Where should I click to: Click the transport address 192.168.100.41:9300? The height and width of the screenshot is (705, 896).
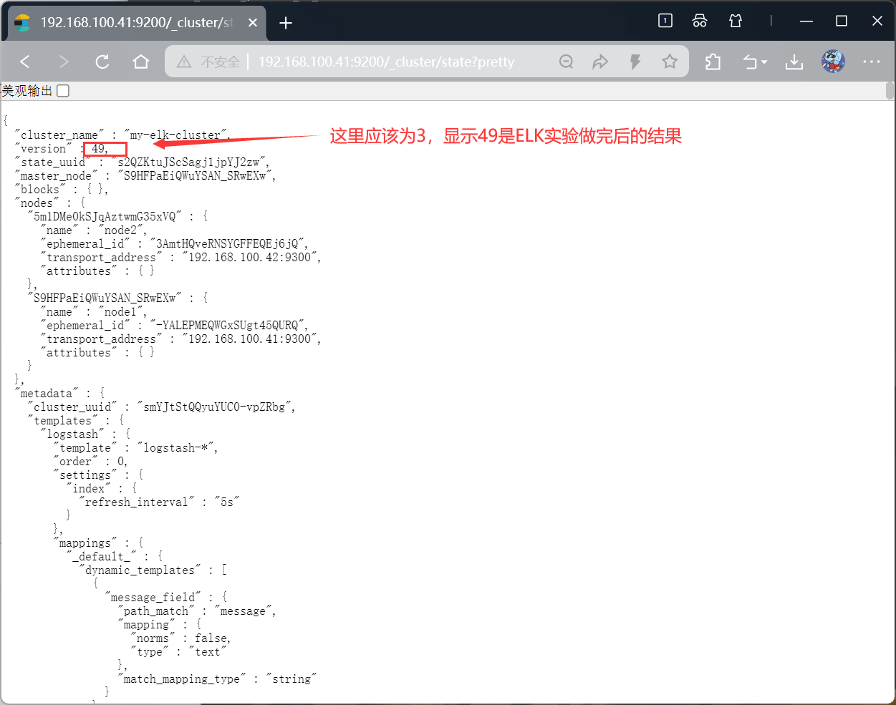pyautogui.click(x=249, y=339)
